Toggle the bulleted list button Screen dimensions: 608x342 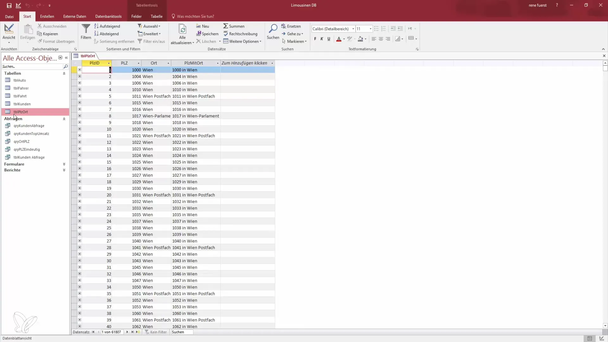point(376,29)
